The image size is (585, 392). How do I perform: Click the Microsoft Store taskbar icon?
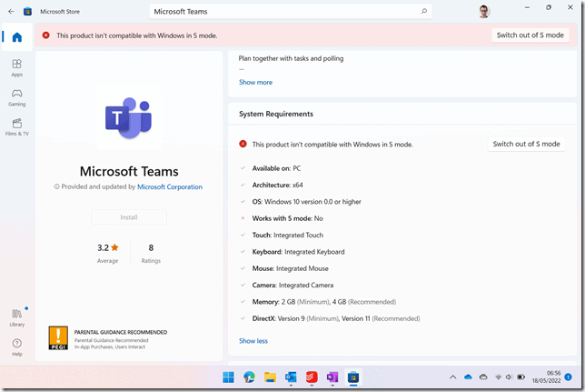coord(353,377)
